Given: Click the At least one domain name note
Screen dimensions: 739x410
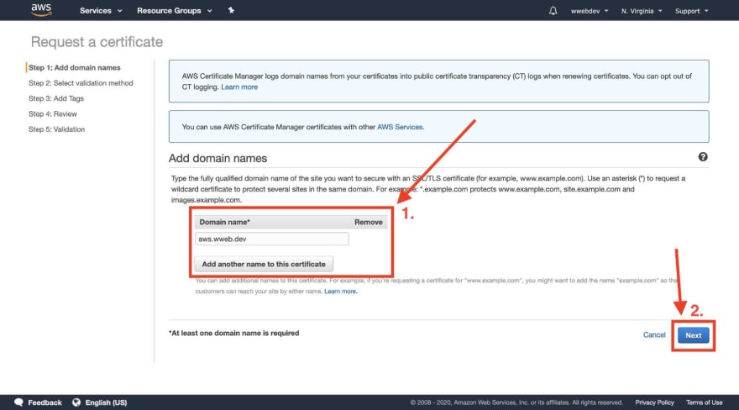Looking at the screenshot, I should [233, 333].
